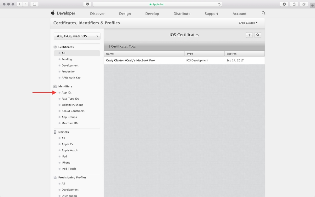The width and height of the screenshot is (315, 197).
Task: Click the Pocket extension icon
Action: pyautogui.click(x=87, y=4)
